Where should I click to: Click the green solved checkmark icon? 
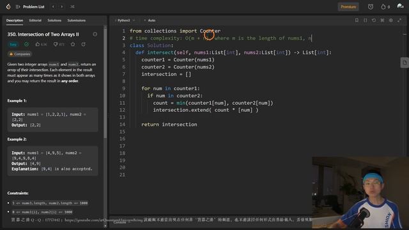point(26,44)
